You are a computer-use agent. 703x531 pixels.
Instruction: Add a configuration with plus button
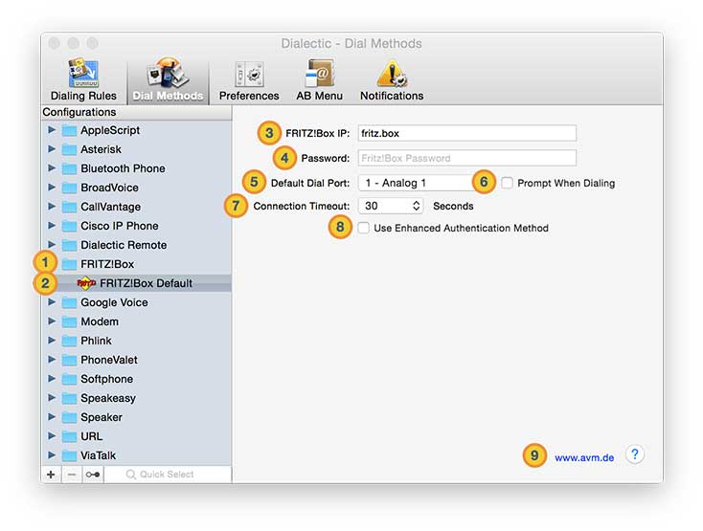click(x=51, y=475)
